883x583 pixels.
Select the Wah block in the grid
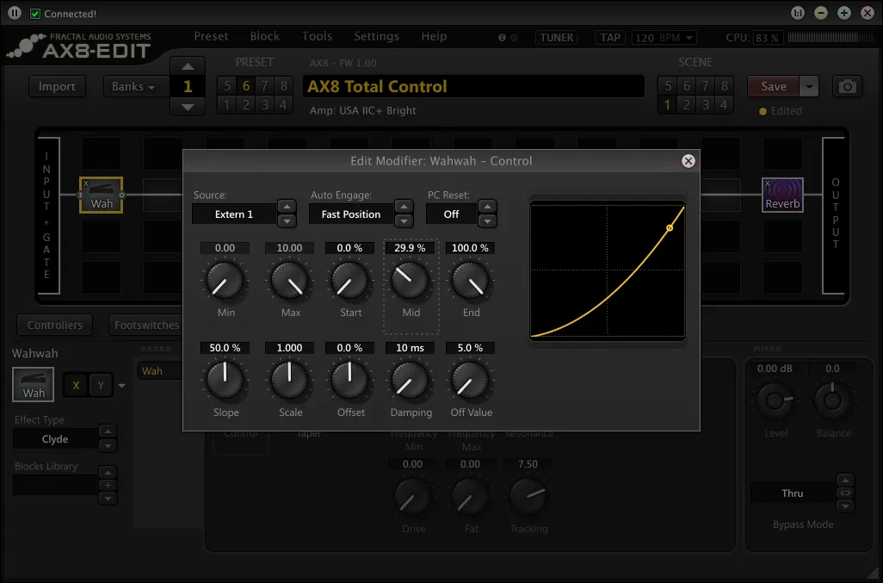coord(102,195)
